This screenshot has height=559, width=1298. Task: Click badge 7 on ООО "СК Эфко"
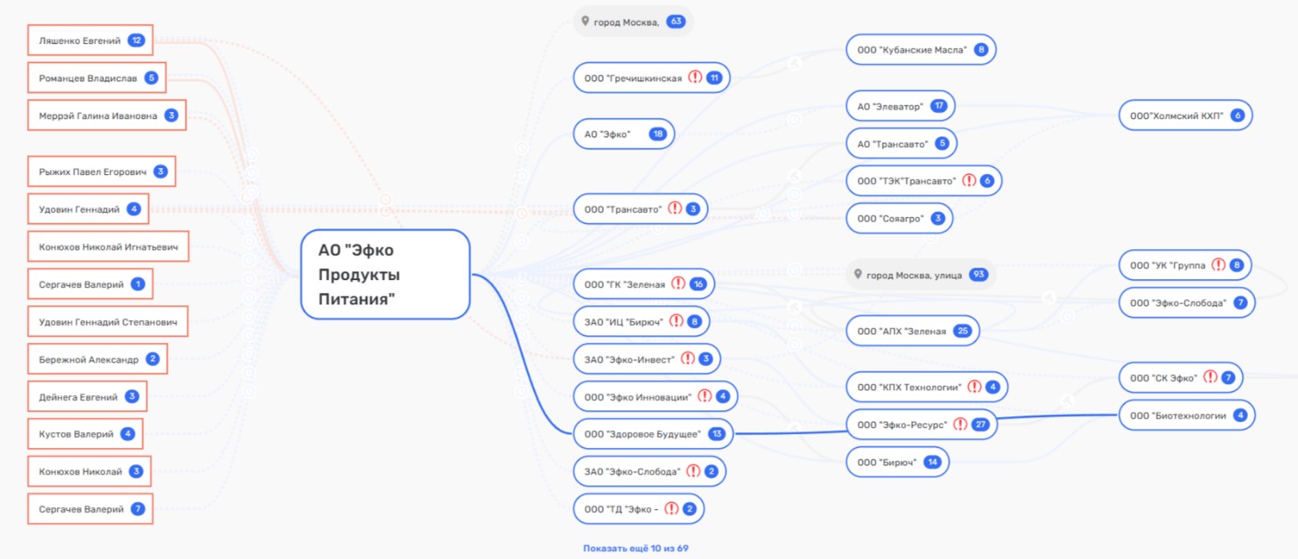coord(1228,378)
